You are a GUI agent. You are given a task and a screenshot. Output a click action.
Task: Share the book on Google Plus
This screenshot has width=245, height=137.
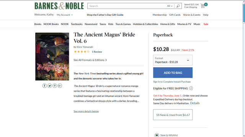coord(60,86)
